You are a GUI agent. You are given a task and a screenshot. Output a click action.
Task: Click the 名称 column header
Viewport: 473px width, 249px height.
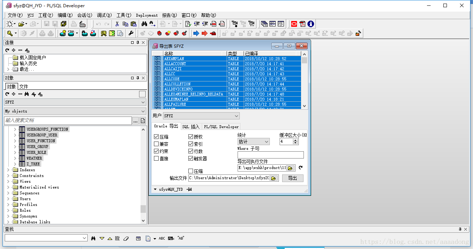coord(195,53)
